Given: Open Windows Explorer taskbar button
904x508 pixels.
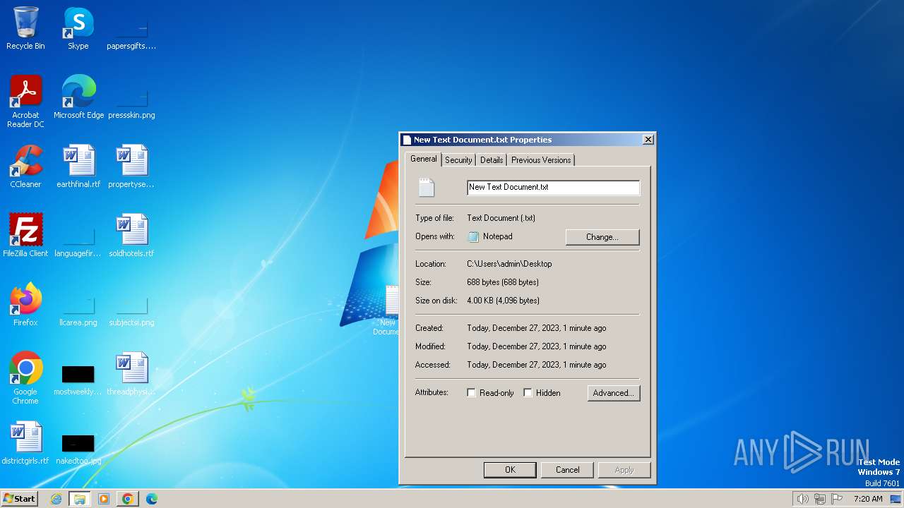Looking at the screenshot, I should point(80,499).
